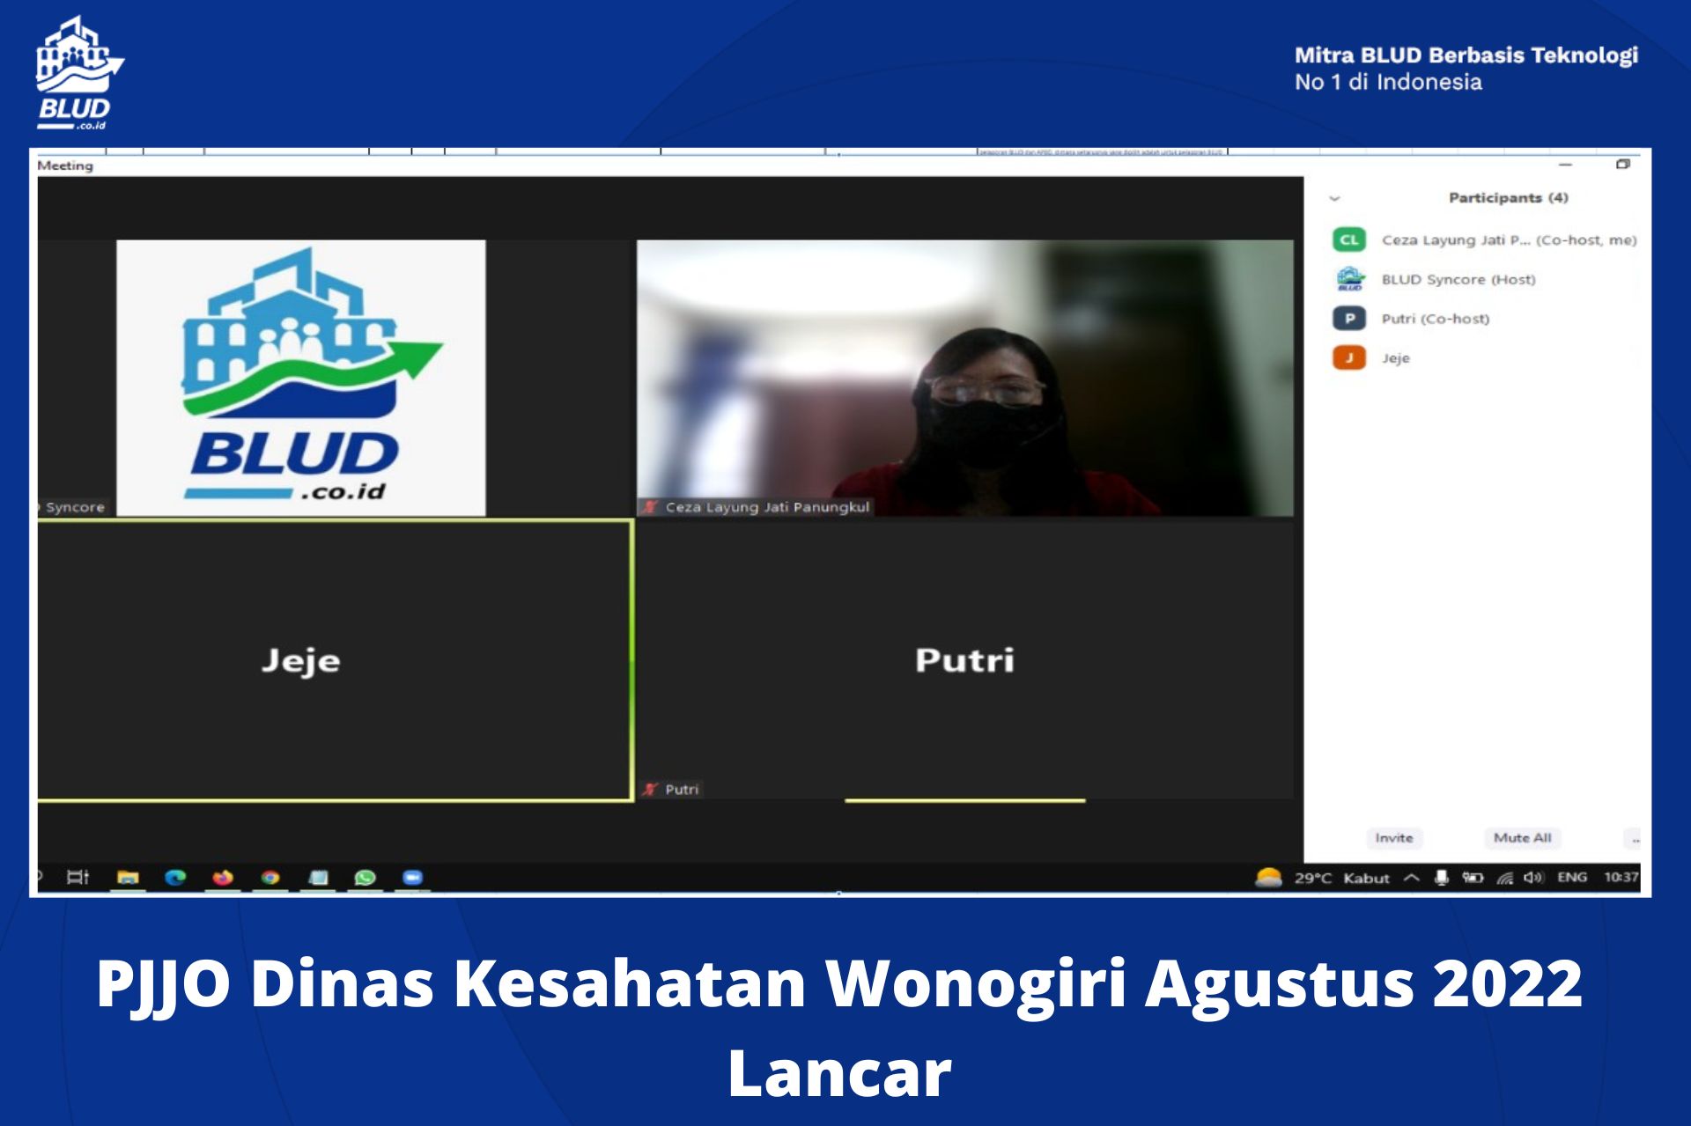Click the 'Ceza Layung Jati Panungkul' name label

pos(767,507)
